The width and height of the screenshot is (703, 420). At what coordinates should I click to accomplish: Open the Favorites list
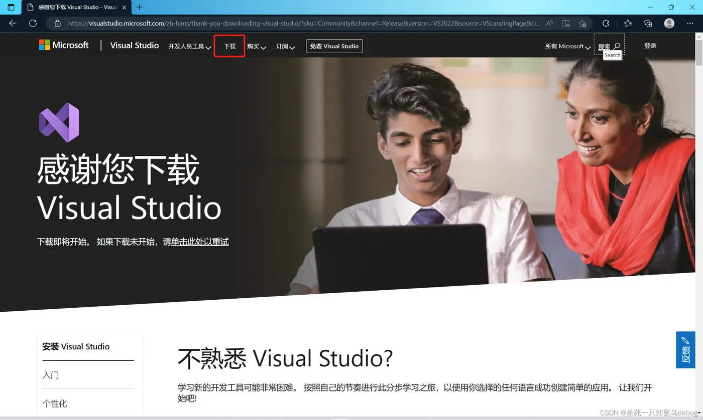pyautogui.click(x=628, y=23)
